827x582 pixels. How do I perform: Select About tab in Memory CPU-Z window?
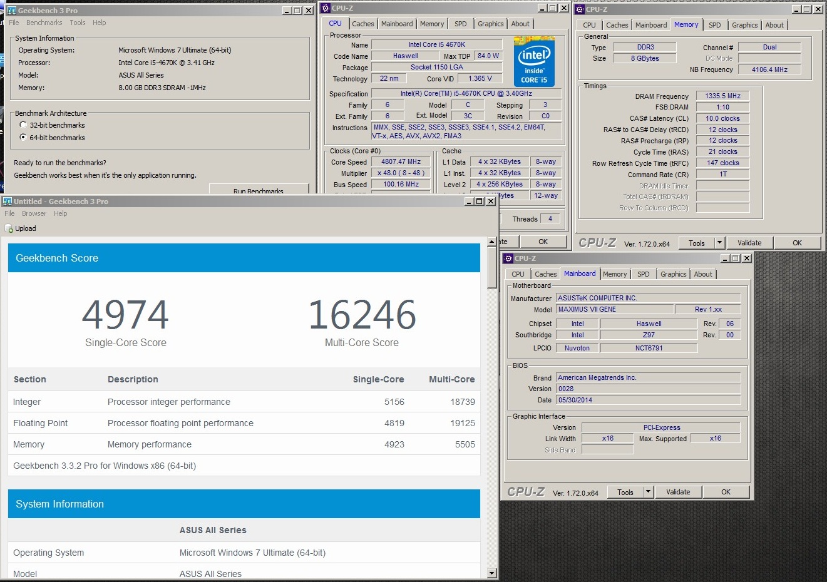pos(774,25)
